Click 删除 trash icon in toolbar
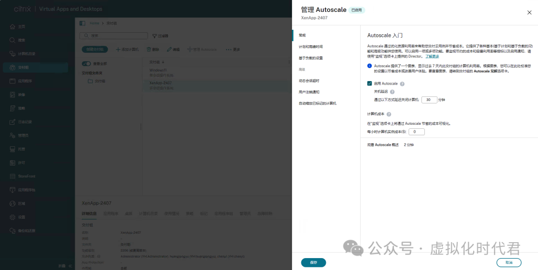 [x=149, y=50]
